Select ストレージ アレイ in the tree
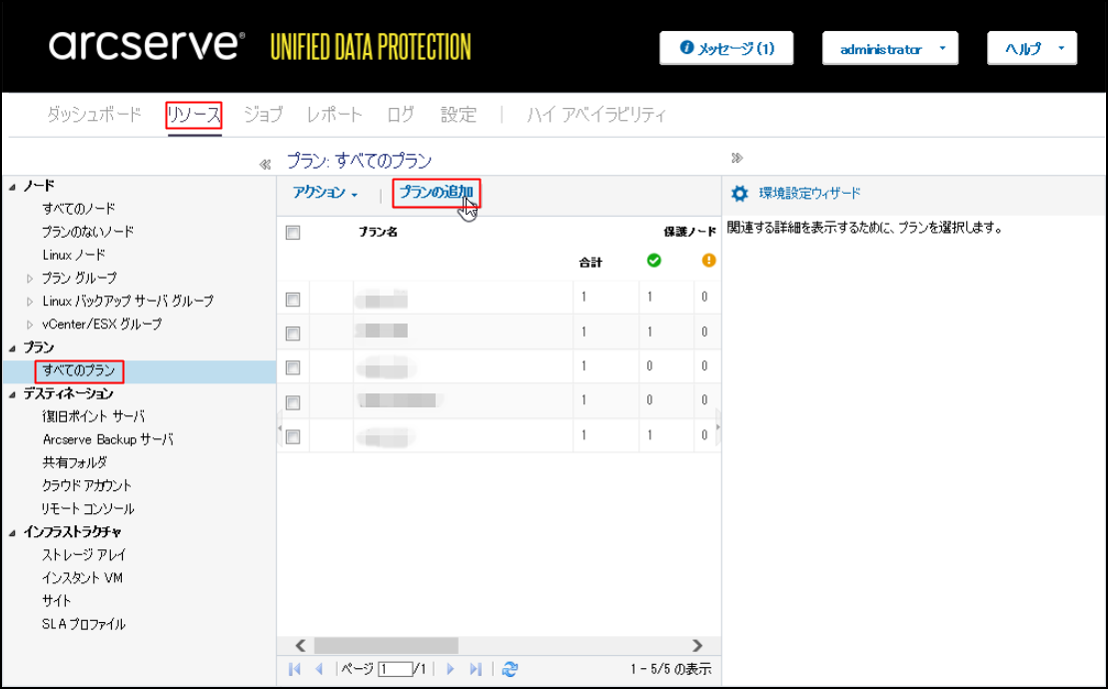The height and width of the screenshot is (689, 1108). 83,555
